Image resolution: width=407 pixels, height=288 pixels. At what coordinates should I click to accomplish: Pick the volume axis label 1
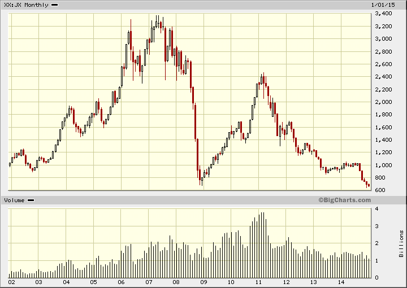coord(376,260)
